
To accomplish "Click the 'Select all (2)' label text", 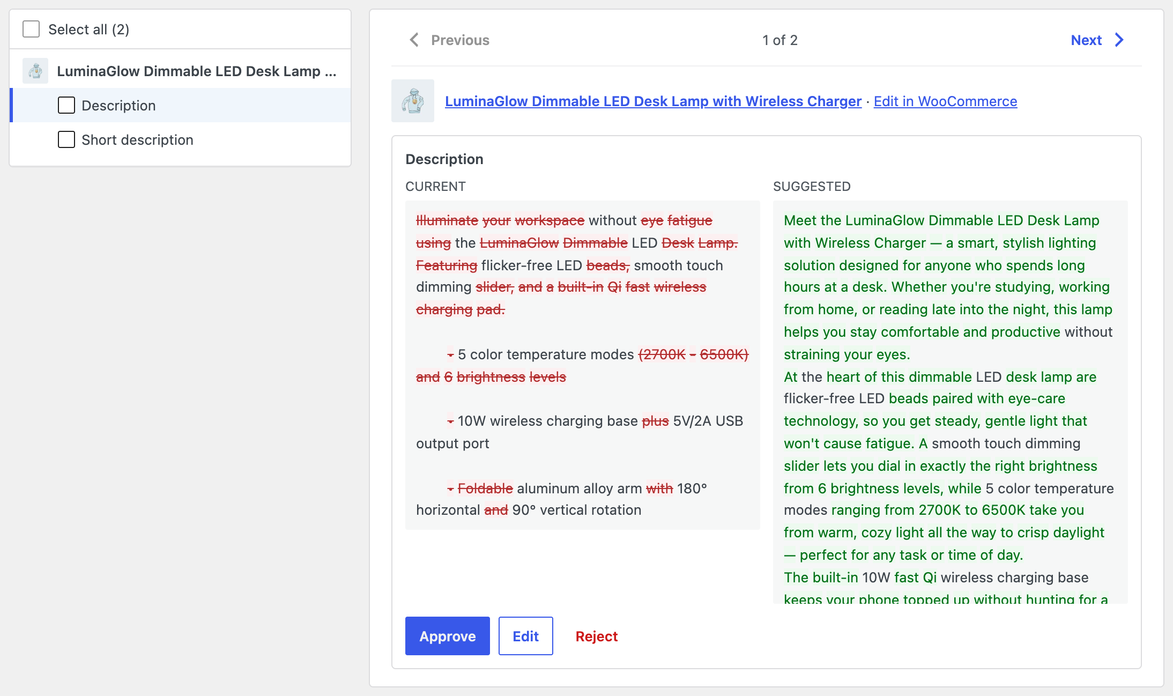I will [x=88, y=29].
